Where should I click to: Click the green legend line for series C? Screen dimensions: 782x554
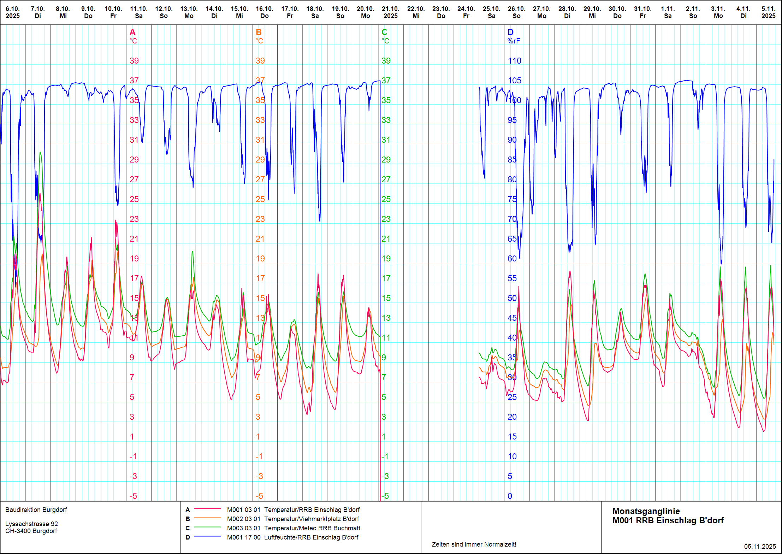[x=207, y=528]
